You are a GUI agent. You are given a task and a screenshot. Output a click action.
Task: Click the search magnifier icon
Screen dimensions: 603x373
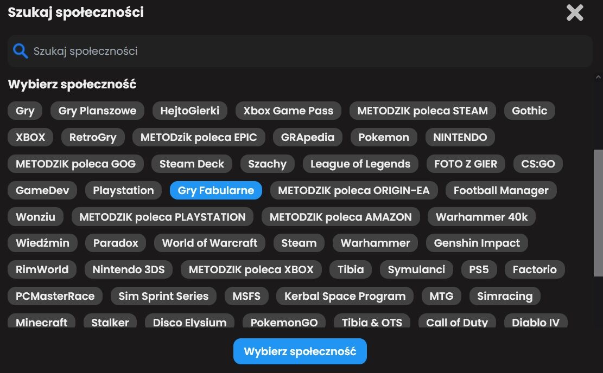(21, 52)
